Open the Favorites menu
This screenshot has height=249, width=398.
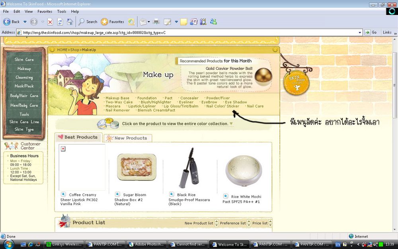(x=45, y=12)
